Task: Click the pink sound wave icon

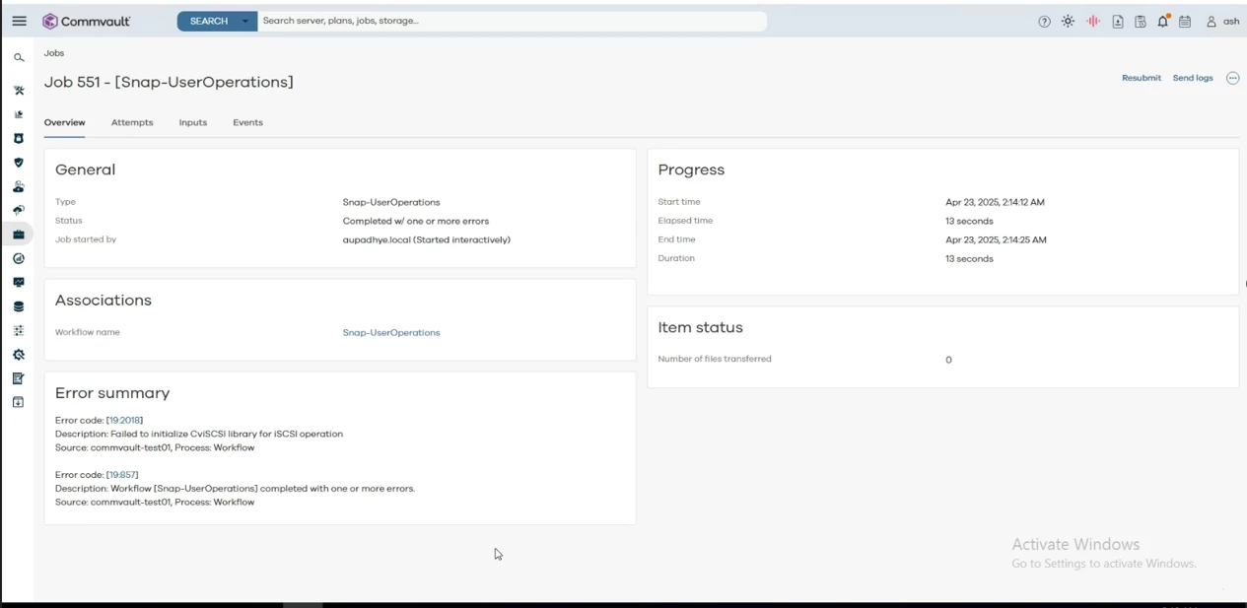Action: [1093, 22]
